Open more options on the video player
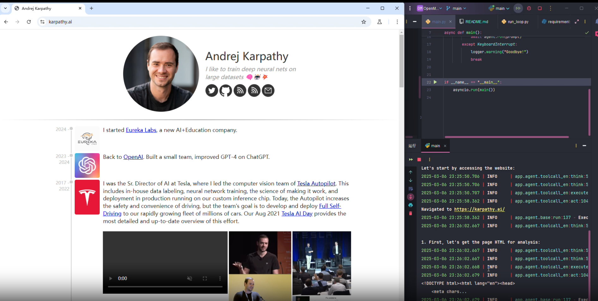Viewport: 598px width, 301px height. pyautogui.click(x=220, y=278)
